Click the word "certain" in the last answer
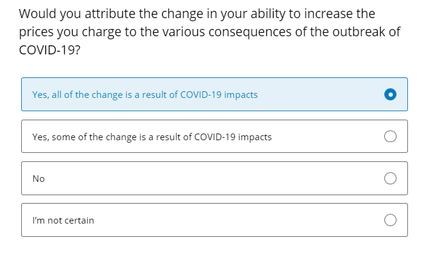 79,221
